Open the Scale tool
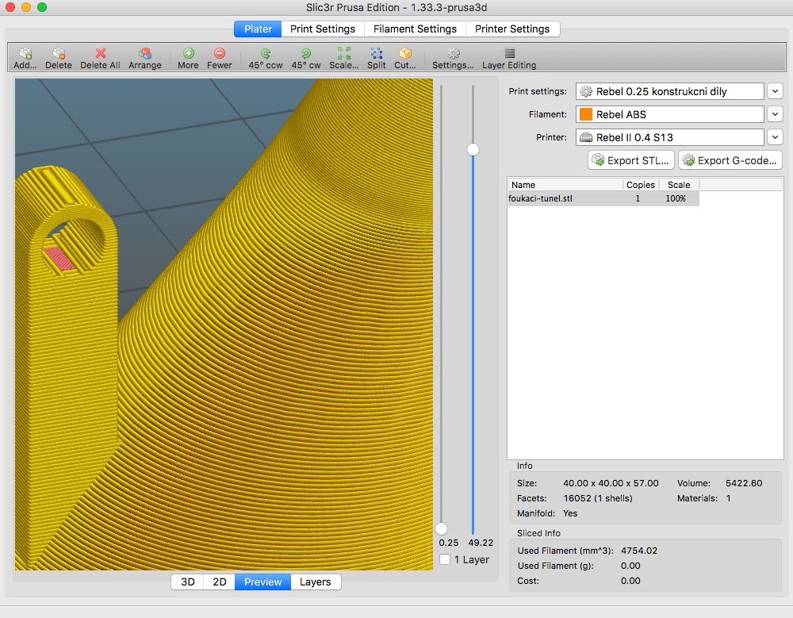 (x=344, y=54)
